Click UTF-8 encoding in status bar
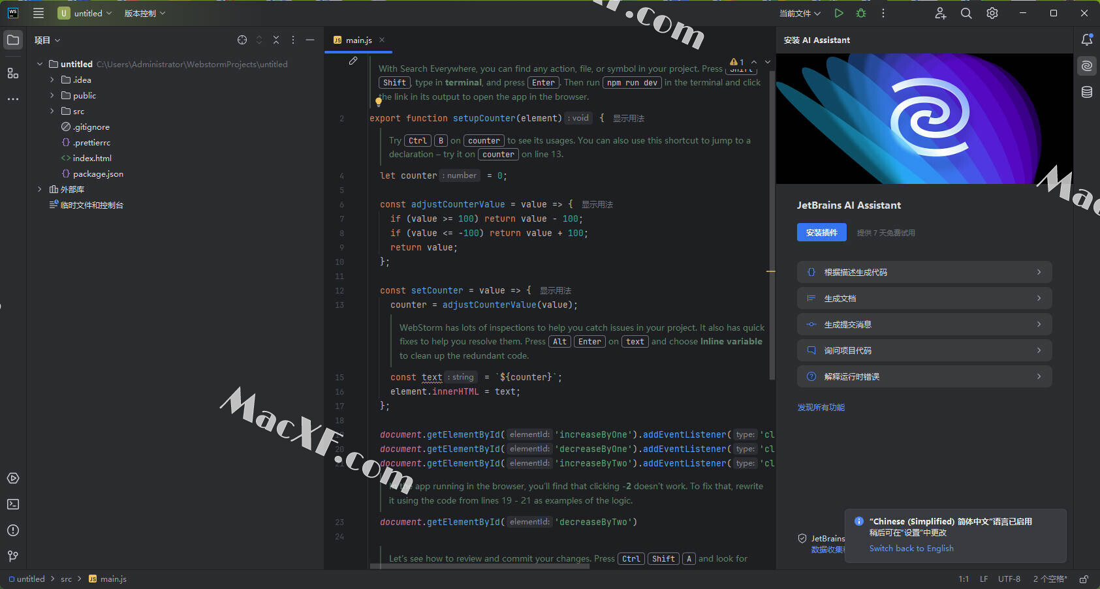This screenshot has height=589, width=1100. [x=1009, y=579]
